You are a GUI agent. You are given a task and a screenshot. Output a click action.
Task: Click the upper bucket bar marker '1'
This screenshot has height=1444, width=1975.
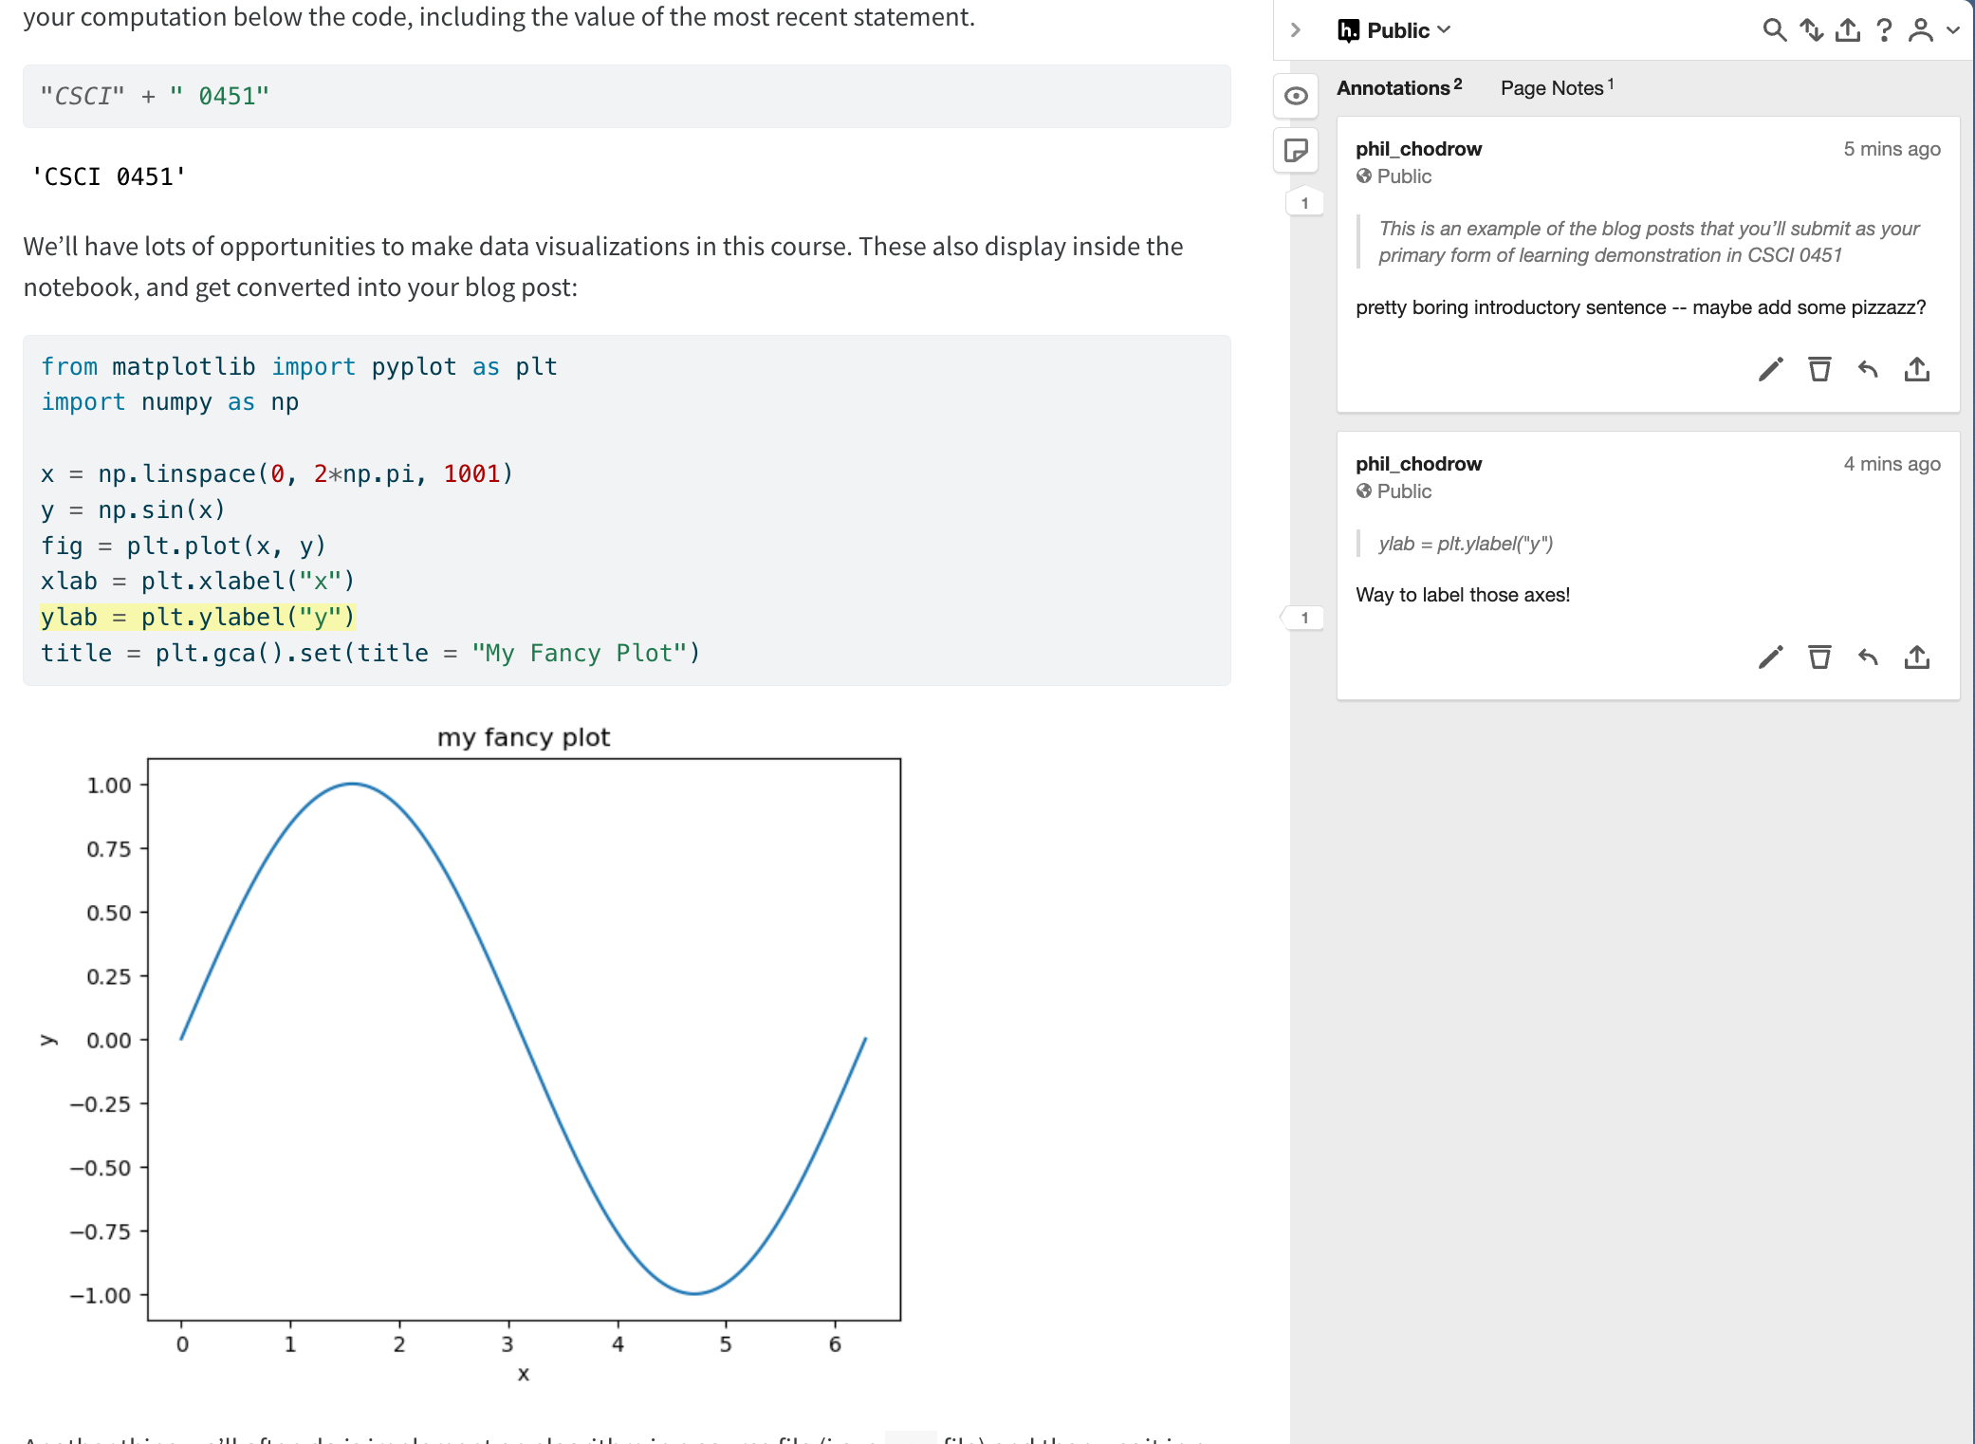pos(1304,203)
